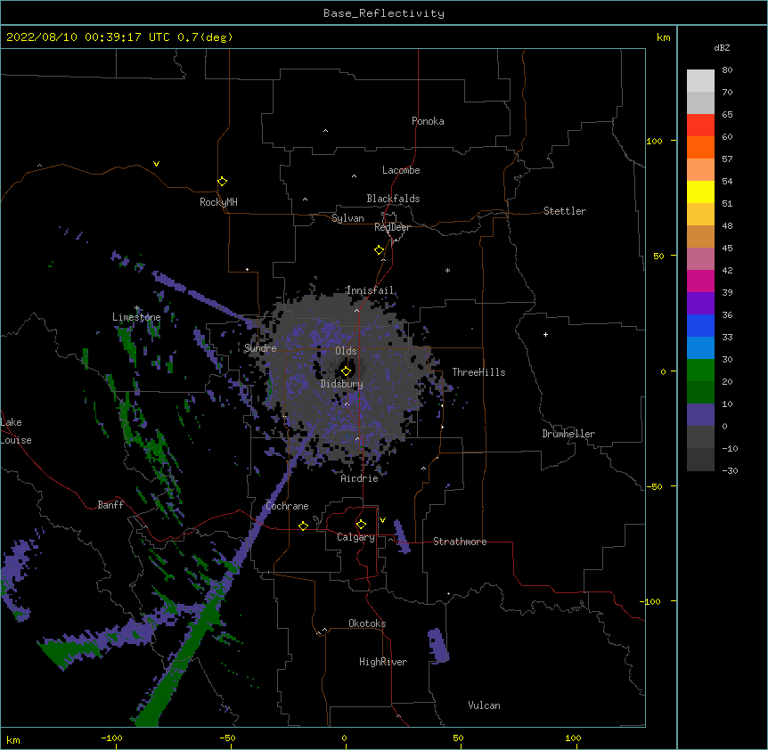This screenshot has height=750, width=768.
Task: Click the Blackfalds city label
Action: click(x=393, y=199)
